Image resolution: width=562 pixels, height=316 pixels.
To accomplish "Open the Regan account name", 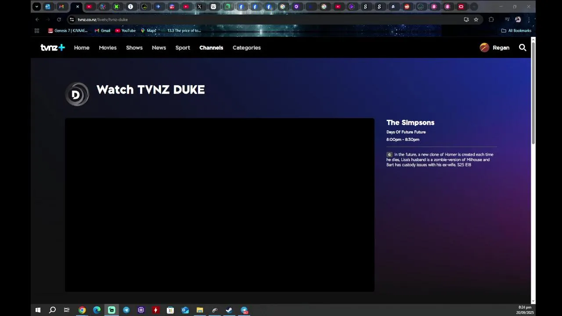I will [x=501, y=47].
